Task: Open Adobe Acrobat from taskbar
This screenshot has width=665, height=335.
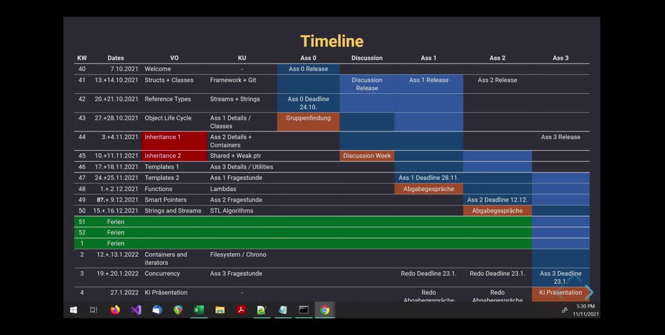Action: click(241, 310)
